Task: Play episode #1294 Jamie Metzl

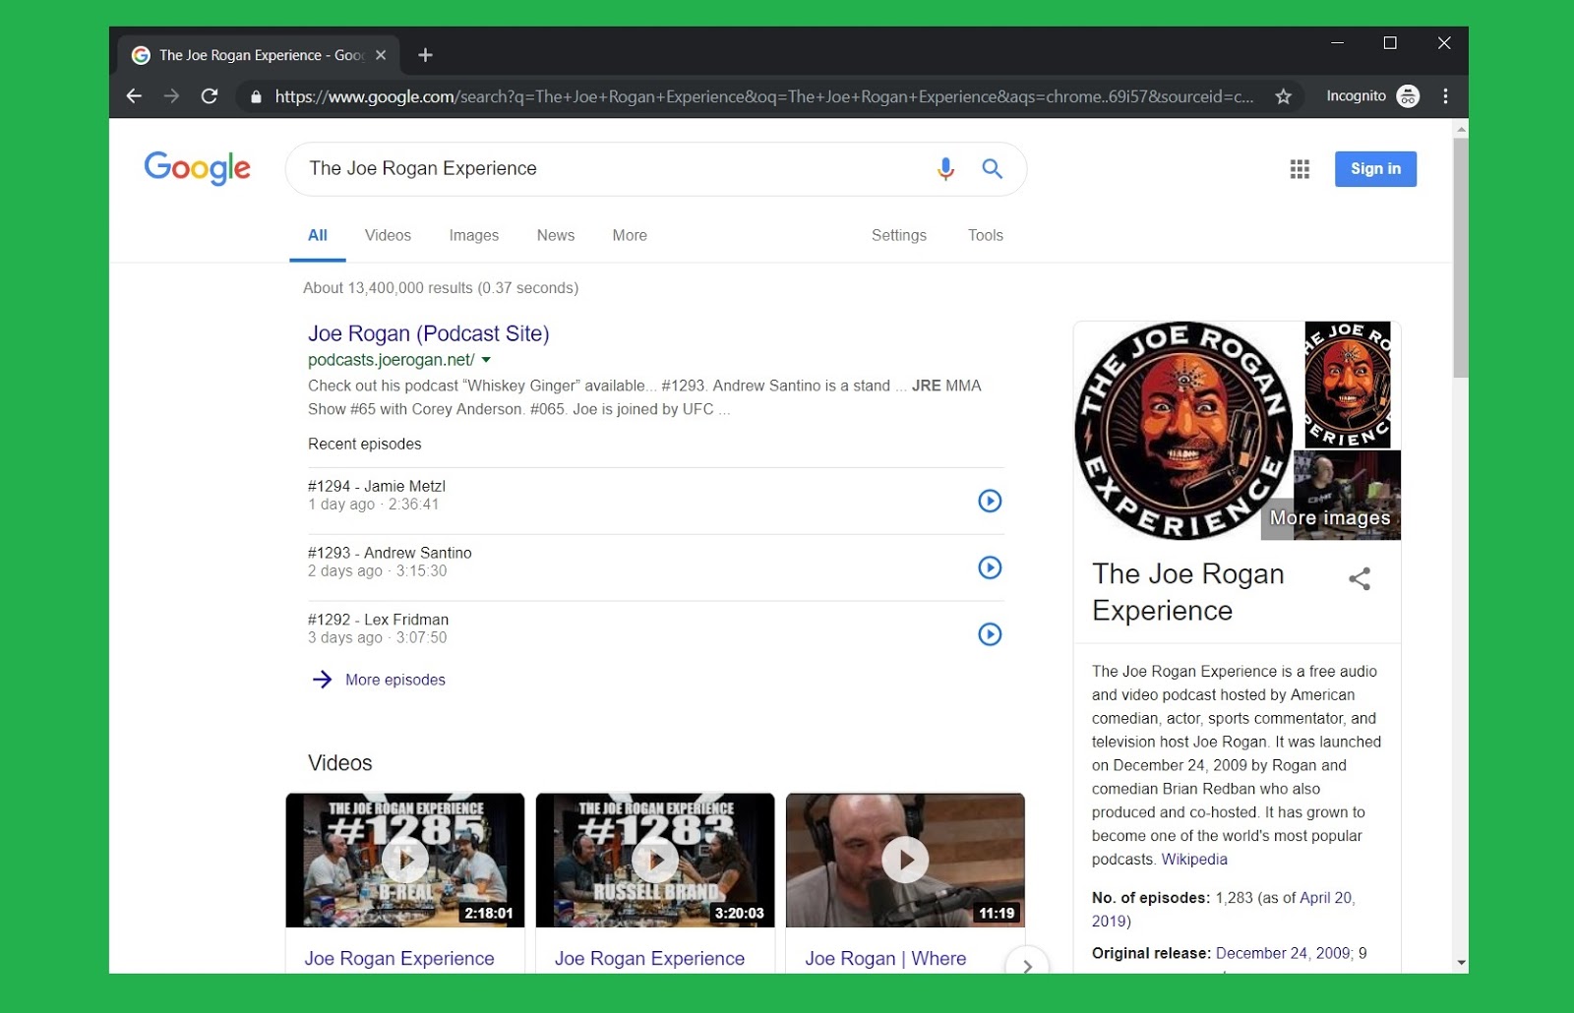Action: [x=990, y=501]
